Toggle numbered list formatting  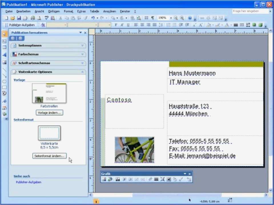tap(168, 25)
